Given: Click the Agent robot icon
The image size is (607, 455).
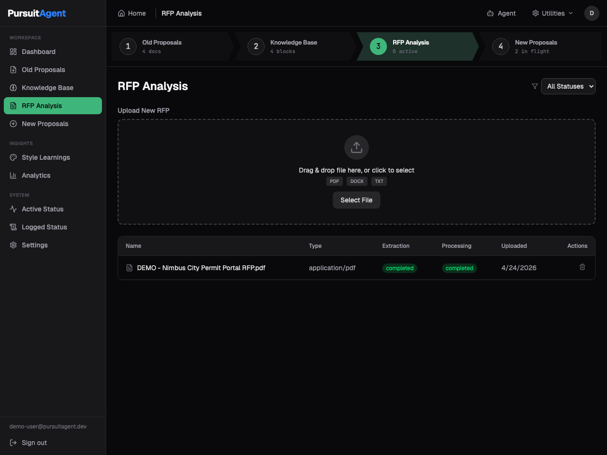Looking at the screenshot, I should [x=490, y=13].
